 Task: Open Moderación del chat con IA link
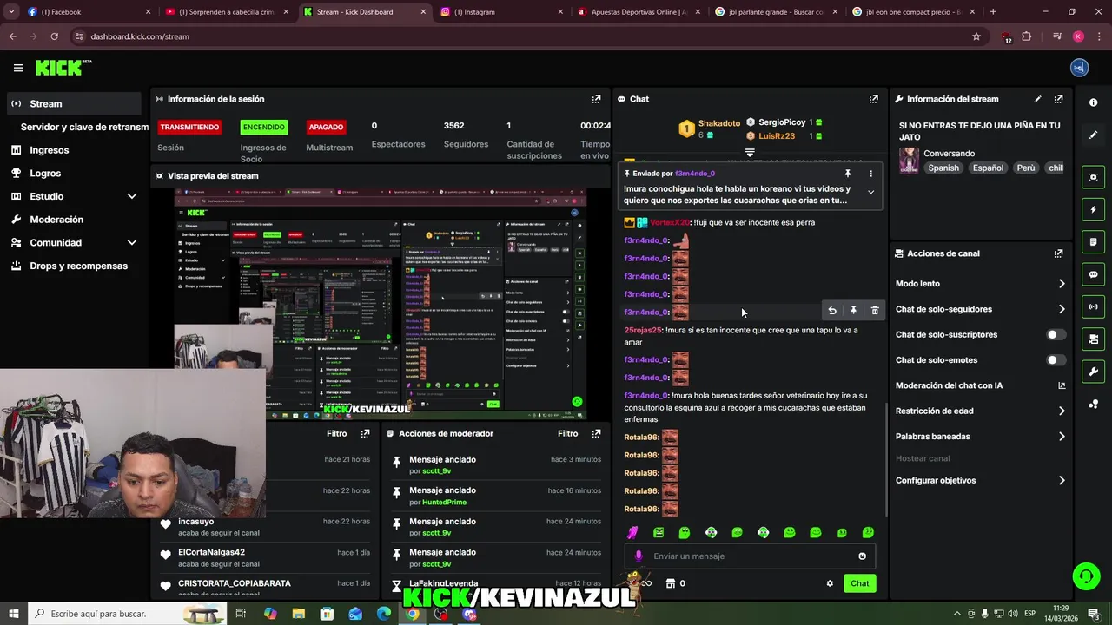click(980, 385)
